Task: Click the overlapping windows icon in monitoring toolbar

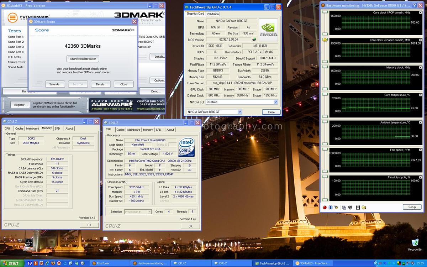Action: [344, 207]
